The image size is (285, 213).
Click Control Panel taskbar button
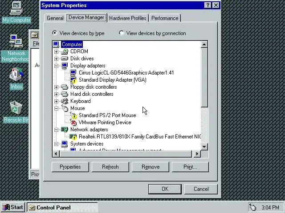click(62, 208)
